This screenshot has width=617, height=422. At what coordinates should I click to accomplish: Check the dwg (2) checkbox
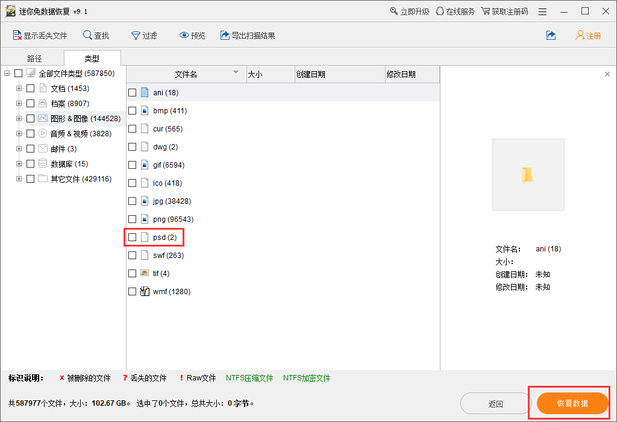point(132,147)
